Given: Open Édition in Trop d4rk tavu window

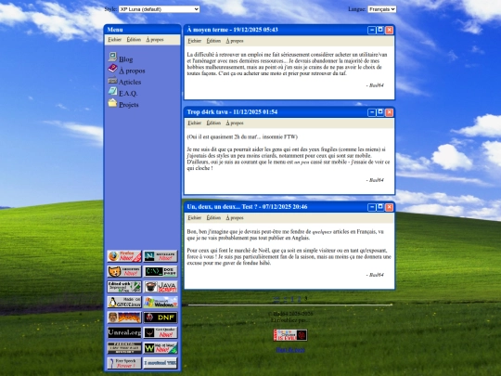Looking at the screenshot, I should [x=213, y=123].
